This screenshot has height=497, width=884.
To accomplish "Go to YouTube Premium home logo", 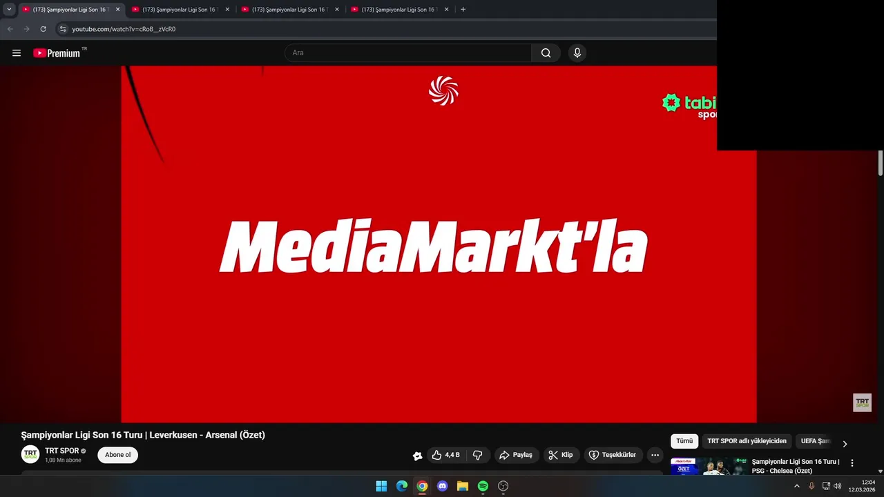I will (x=57, y=53).
